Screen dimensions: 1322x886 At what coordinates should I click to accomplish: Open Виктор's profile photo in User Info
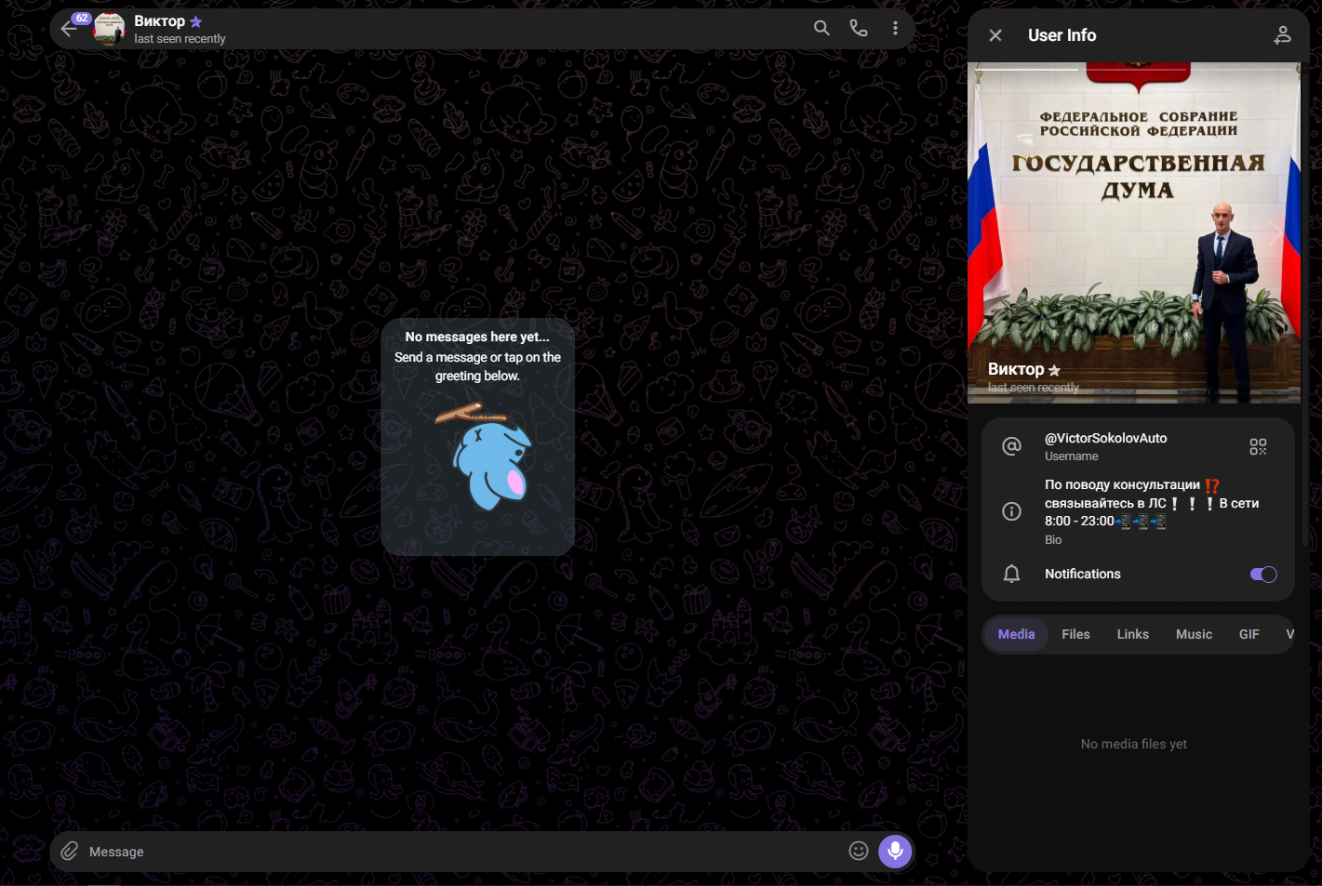(x=1134, y=232)
